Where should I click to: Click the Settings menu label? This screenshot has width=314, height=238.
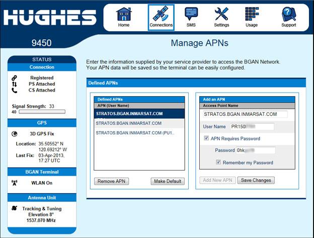coord(221,25)
